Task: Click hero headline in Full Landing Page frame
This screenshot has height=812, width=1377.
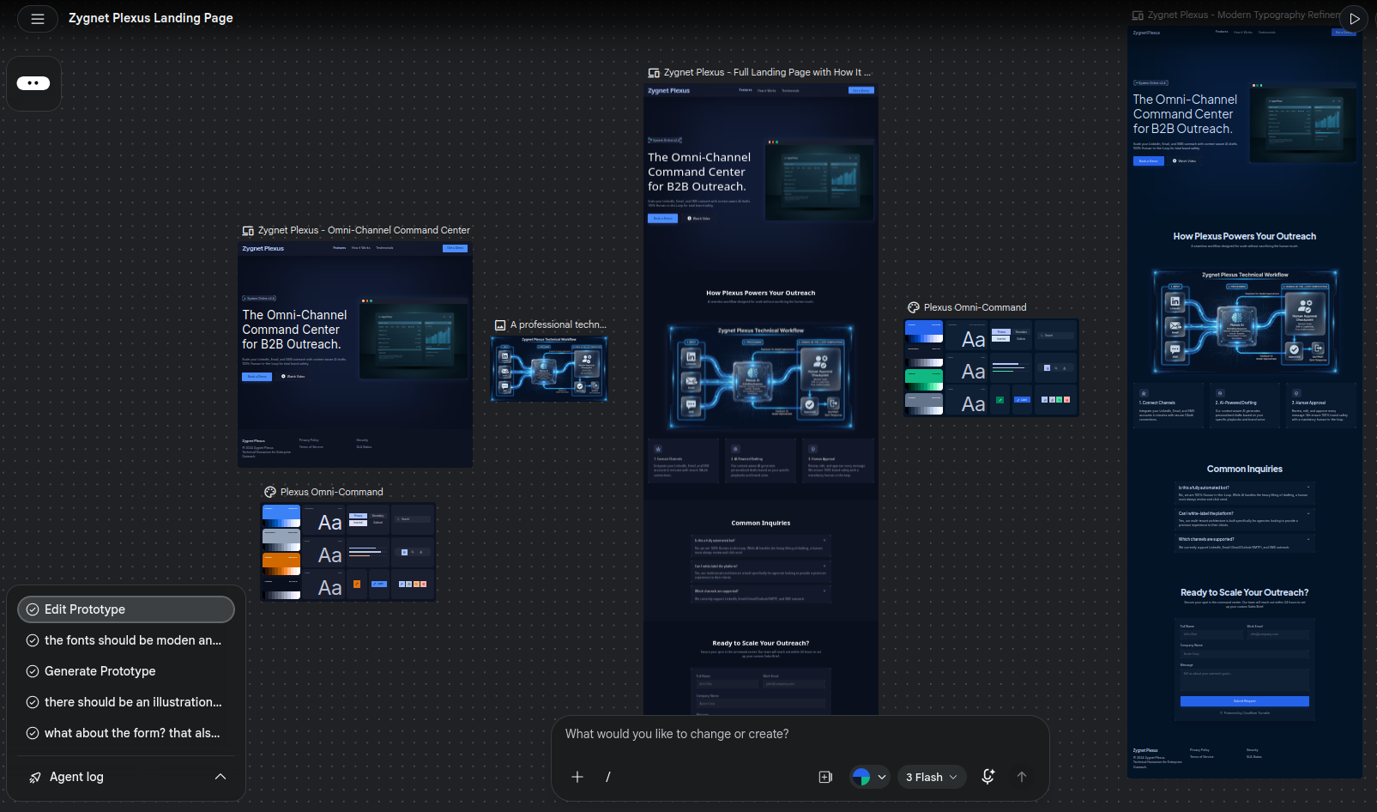Action: click(699, 172)
